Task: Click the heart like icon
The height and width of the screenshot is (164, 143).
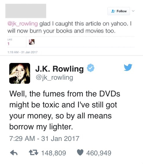Action: coord(80,153)
